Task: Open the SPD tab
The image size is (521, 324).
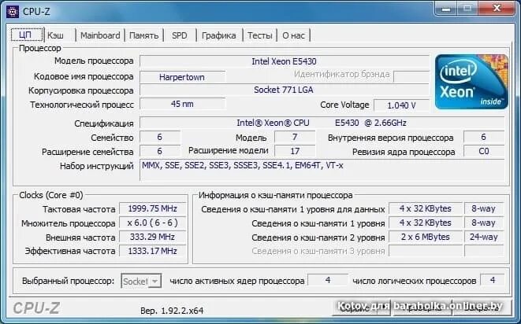Action: (x=180, y=35)
